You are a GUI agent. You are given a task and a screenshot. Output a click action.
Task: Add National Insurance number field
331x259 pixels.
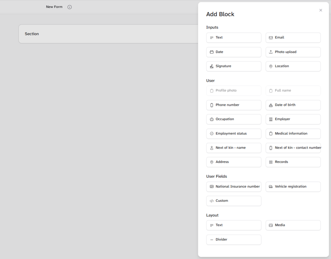(x=234, y=186)
